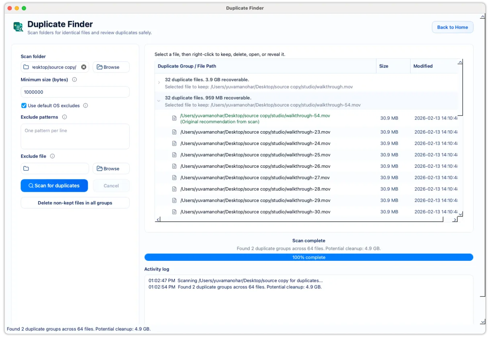The image size is (490, 337).
Task: Click the Duplicate Finder app logo icon
Action: [18, 27]
